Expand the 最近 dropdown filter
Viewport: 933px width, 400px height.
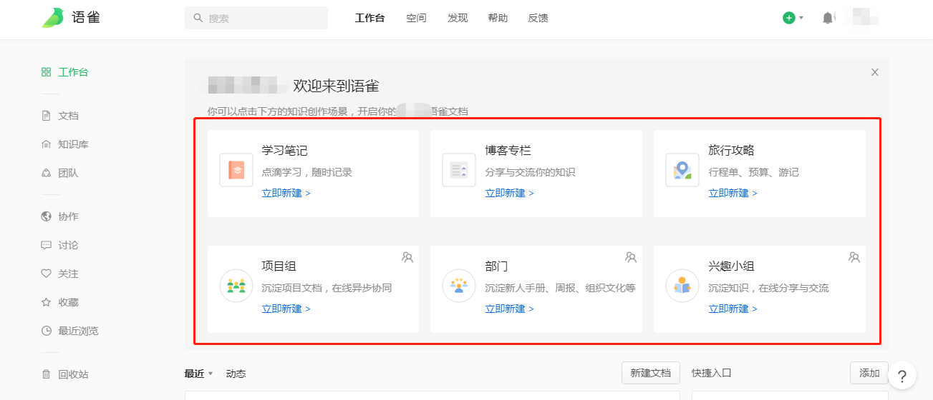click(211, 374)
